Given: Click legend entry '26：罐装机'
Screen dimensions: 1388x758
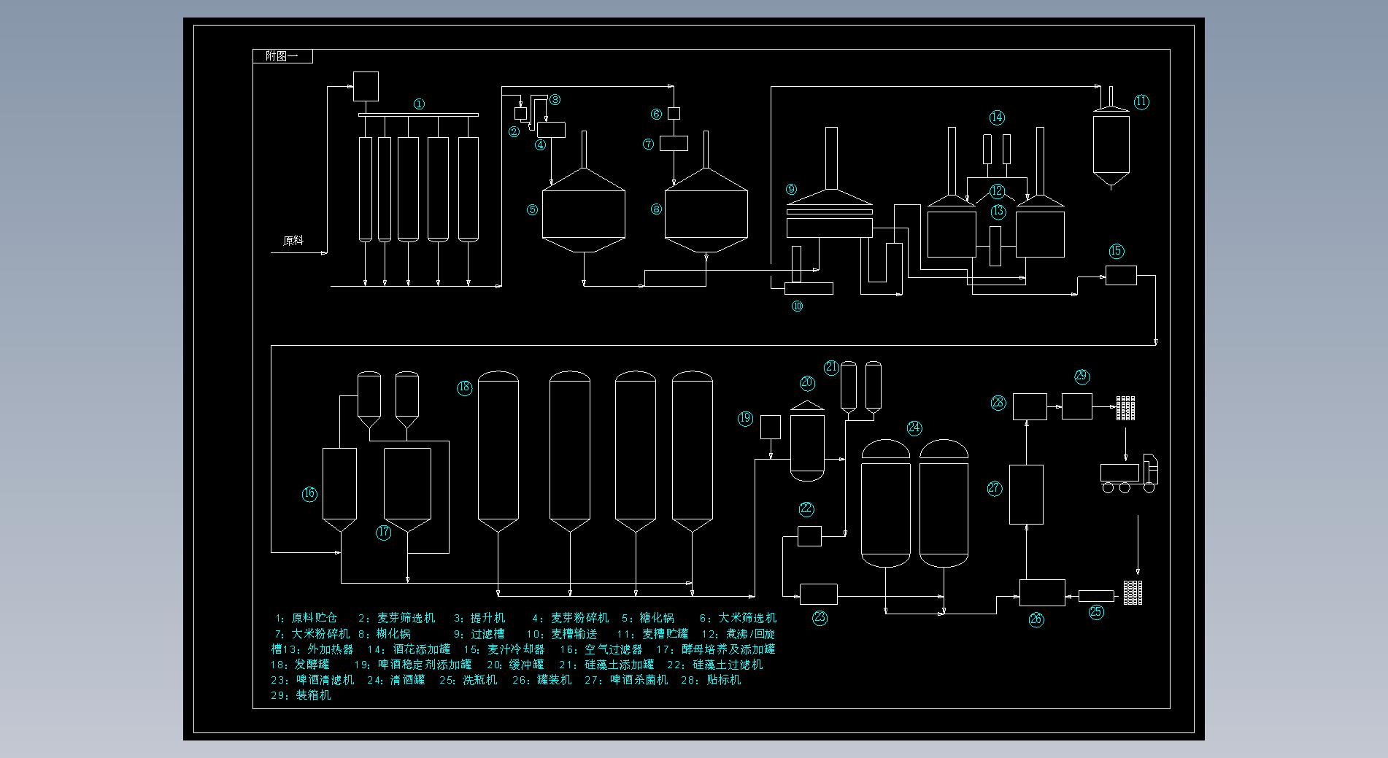Looking at the screenshot, I should click(x=541, y=680).
